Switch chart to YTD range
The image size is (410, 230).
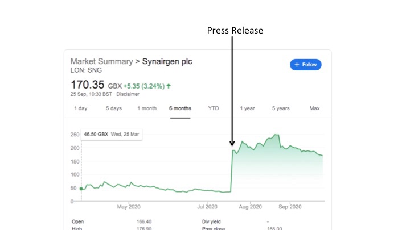(x=214, y=108)
